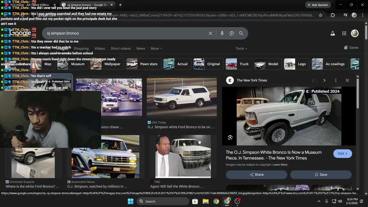Screen dimensions: 368x207
Task: Submit search with magnifying glass icon
Action: 241,33
